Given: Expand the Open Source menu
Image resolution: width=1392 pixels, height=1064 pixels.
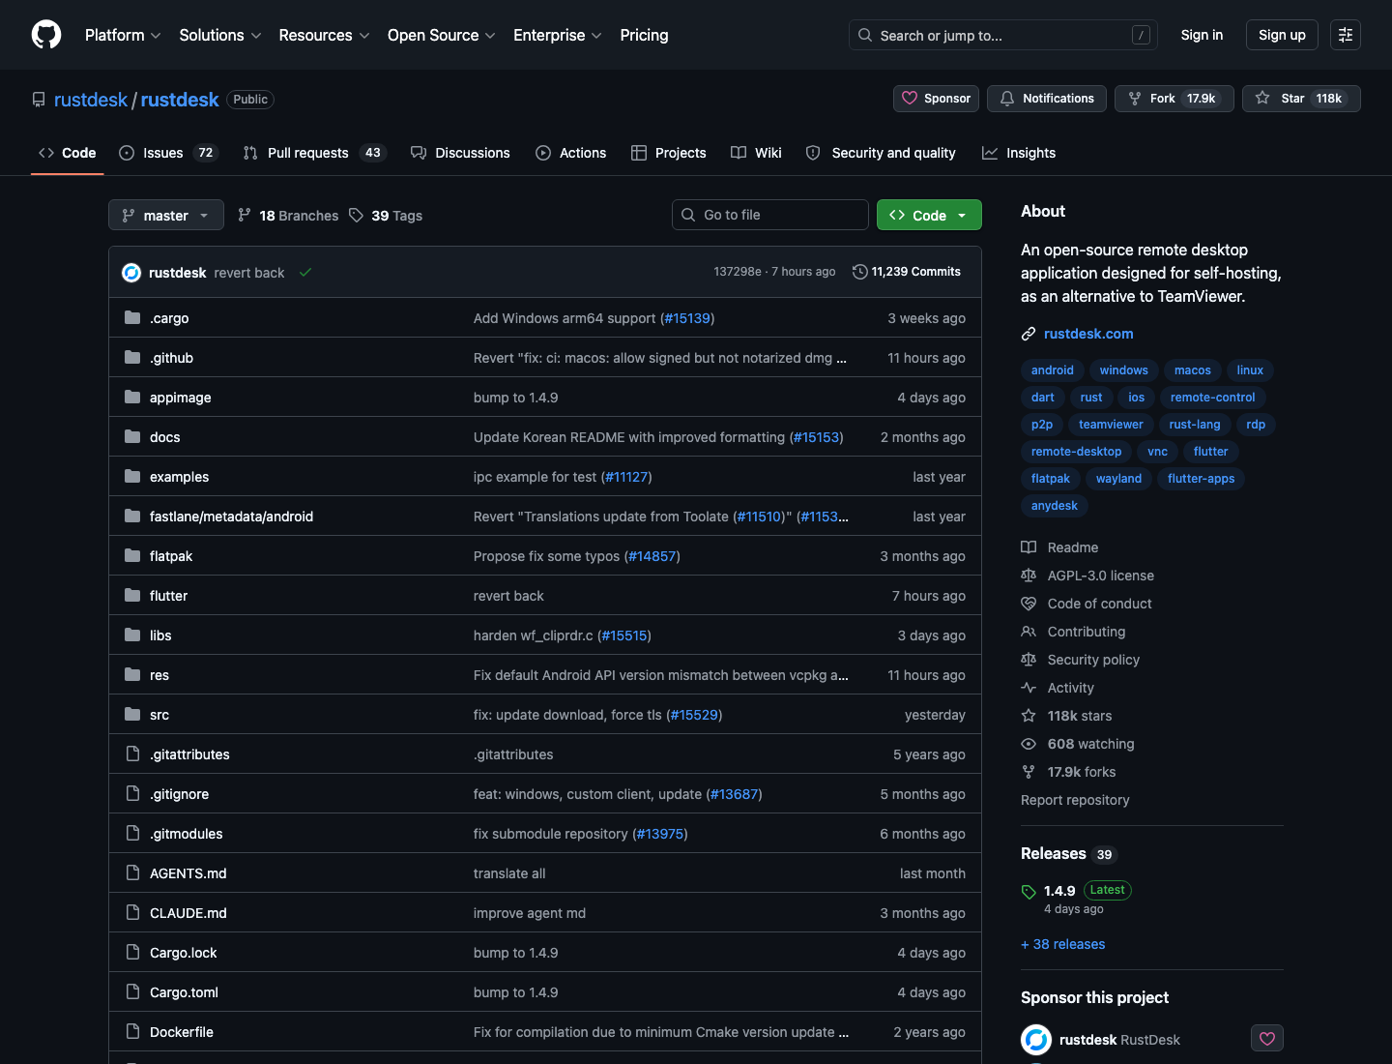Looking at the screenshot, I should click(x=442, y=35).
